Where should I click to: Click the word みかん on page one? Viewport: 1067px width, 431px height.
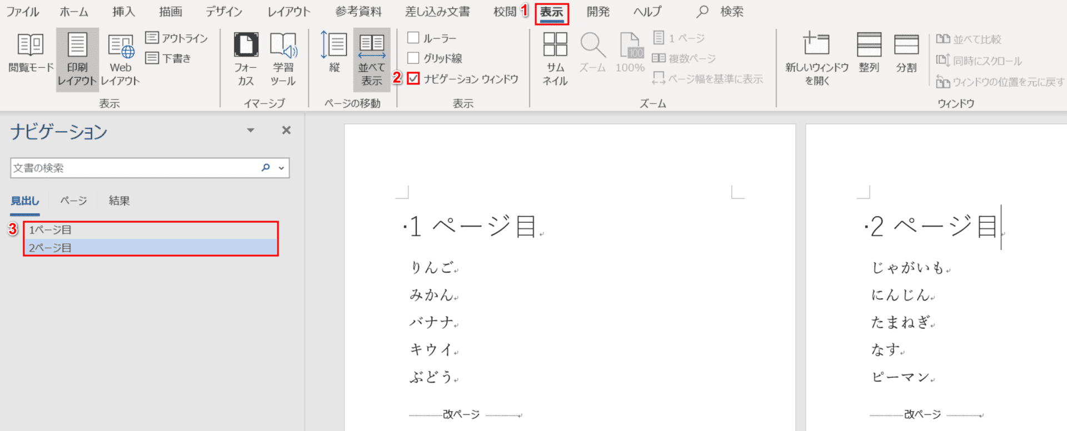point(431,295)
